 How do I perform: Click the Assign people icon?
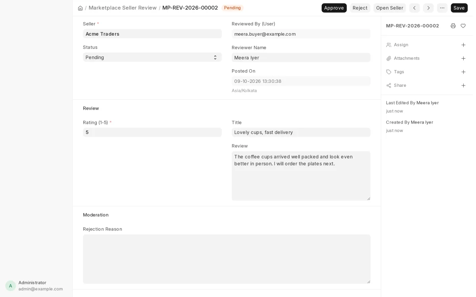point(389,45)
